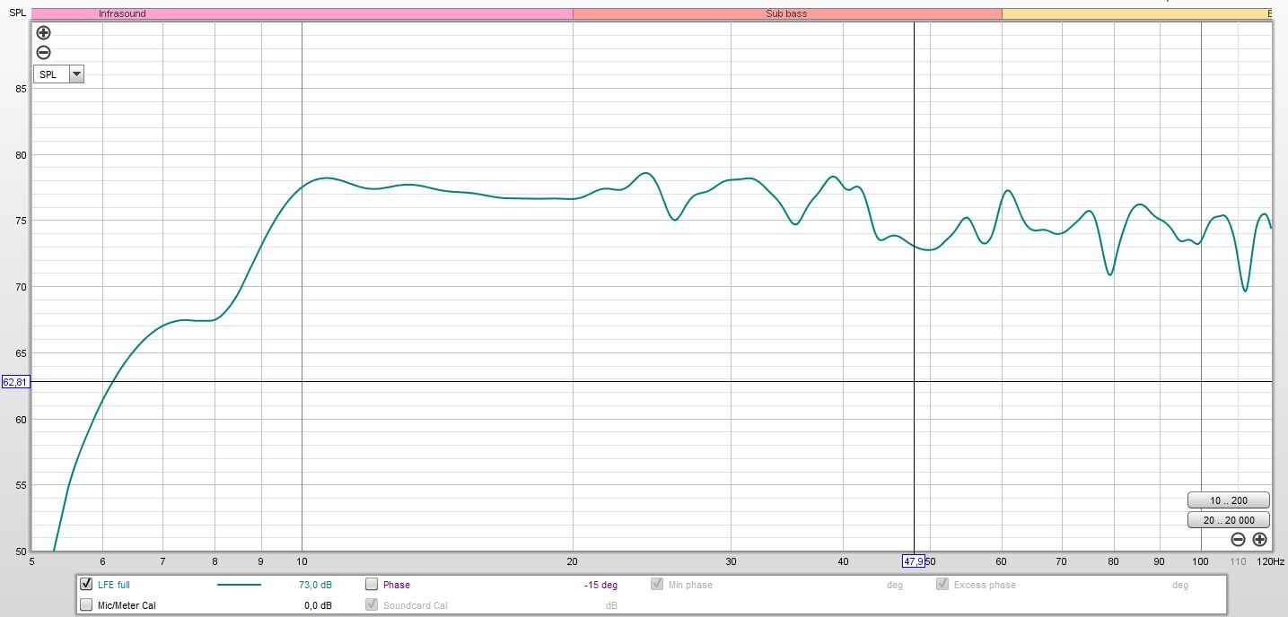The height and width of the screenshot is (617, 1288).
Task: Click the Soundcard Cal legend label
Action: click(414, 605)
